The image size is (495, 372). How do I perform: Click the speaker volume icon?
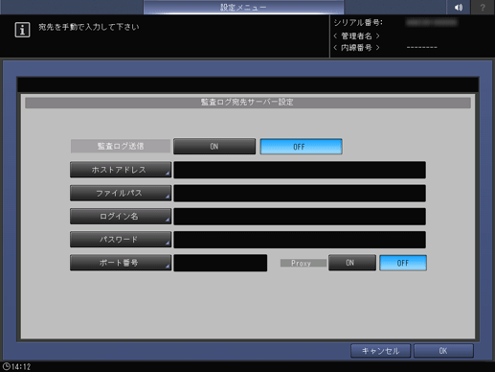459,7
